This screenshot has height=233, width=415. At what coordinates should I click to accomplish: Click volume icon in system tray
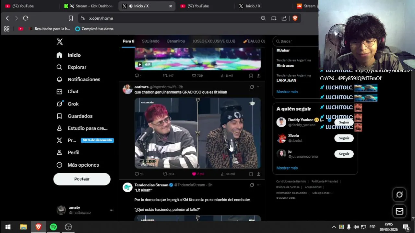click(356, 227)
